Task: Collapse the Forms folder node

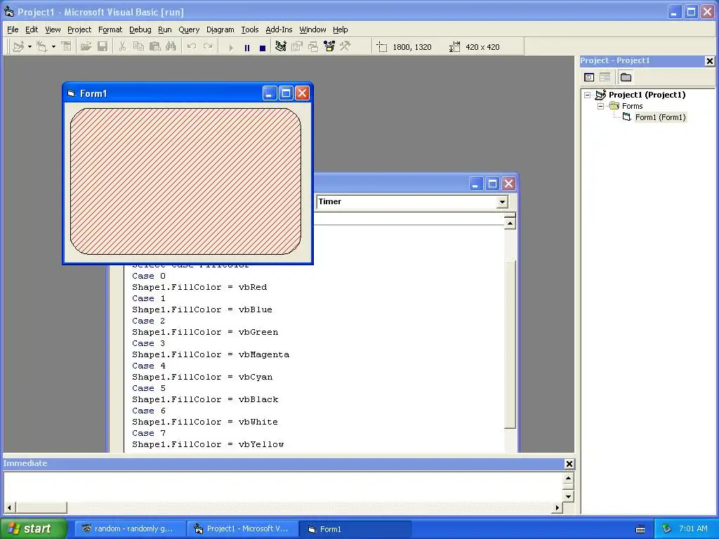Action: pos(600,106)
